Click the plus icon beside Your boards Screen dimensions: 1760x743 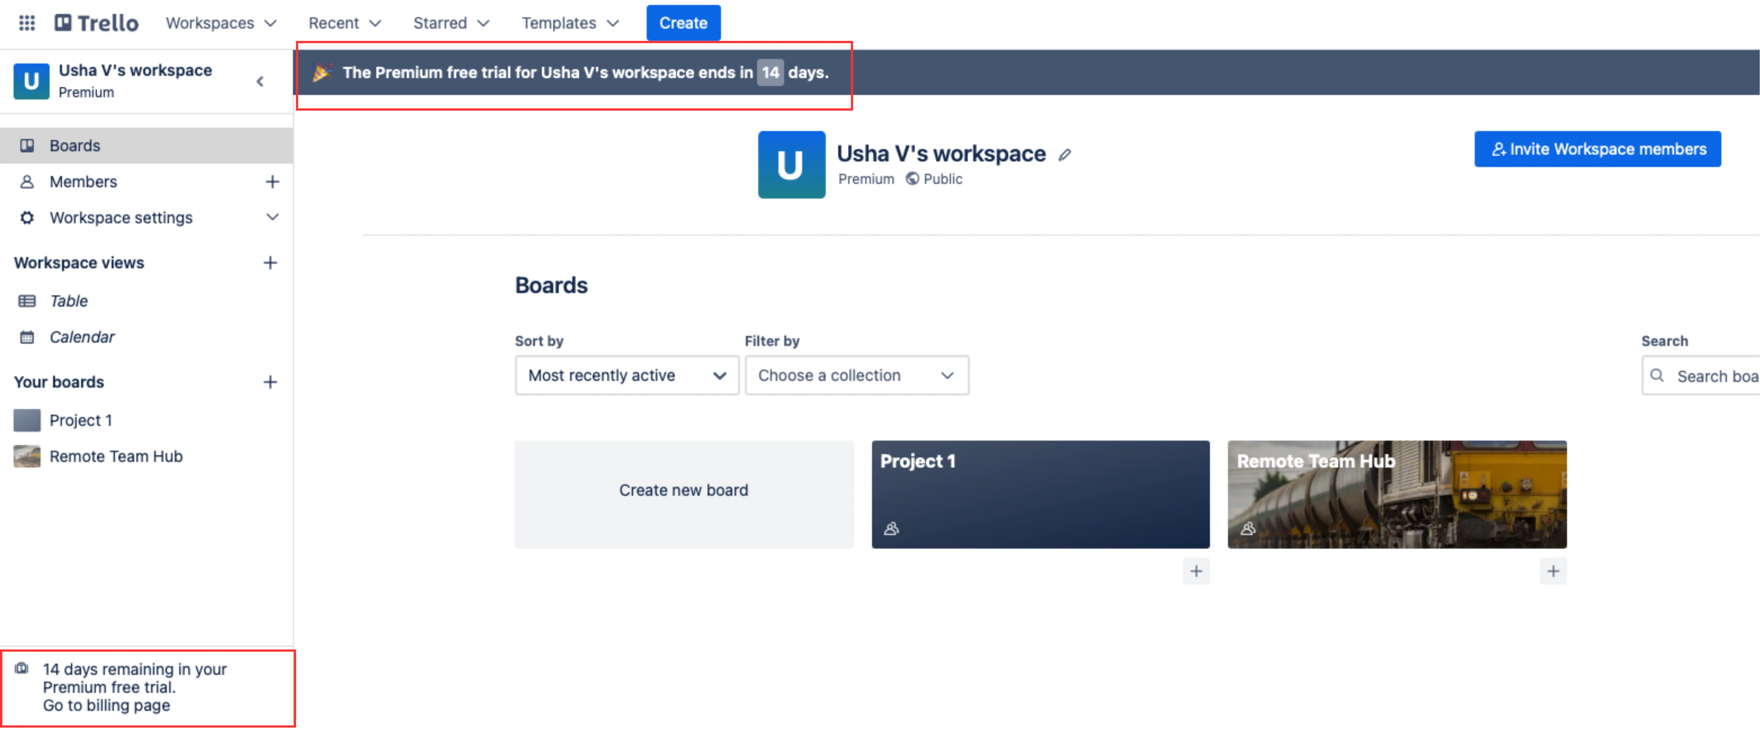click(x=270, y=383)
